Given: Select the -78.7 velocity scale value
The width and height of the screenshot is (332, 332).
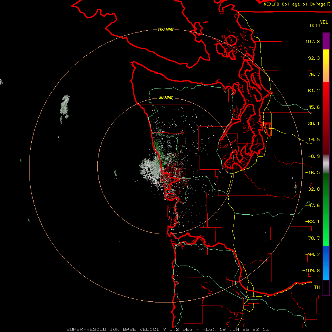Looking at the screenshot, I should coord(312,238).
